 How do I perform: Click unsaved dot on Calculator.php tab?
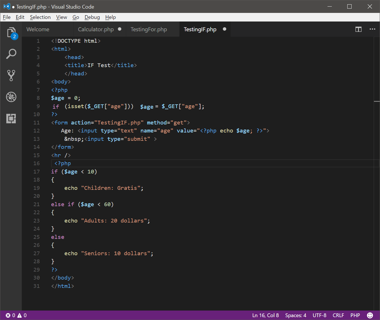pyautogui.click(x=120, y=29)
